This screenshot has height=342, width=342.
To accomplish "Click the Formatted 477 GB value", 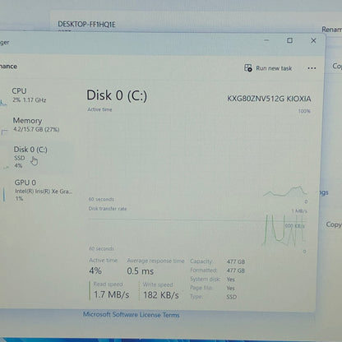I will 236,270.
